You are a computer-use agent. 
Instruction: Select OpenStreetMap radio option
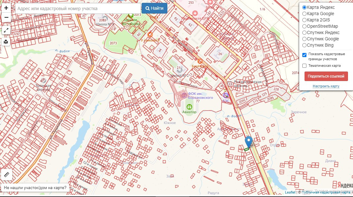(x=304, y=26)
